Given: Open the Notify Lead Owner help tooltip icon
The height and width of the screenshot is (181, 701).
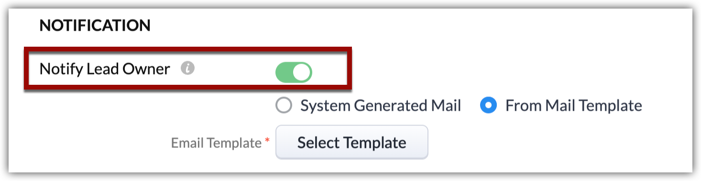Looking at the screenshot, I should tap(188, 69).
